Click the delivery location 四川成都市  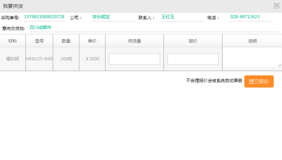click(x=41, y=27)
